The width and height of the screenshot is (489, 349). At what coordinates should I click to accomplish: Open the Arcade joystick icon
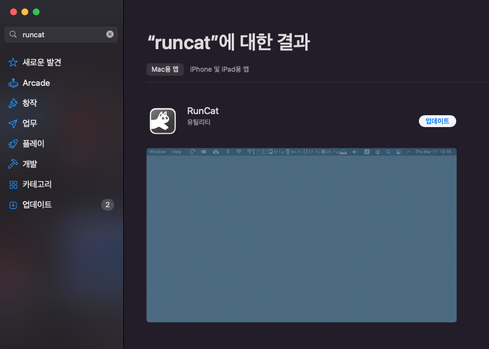(x=13, y=83)
